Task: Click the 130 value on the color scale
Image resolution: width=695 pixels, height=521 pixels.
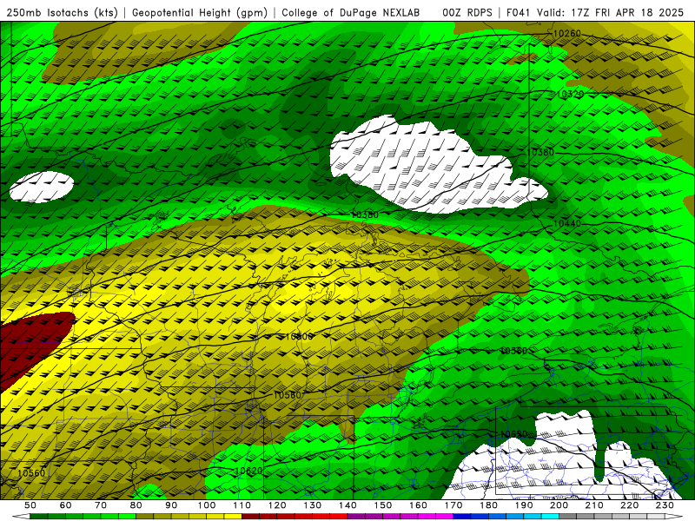Action: [313, 505]
